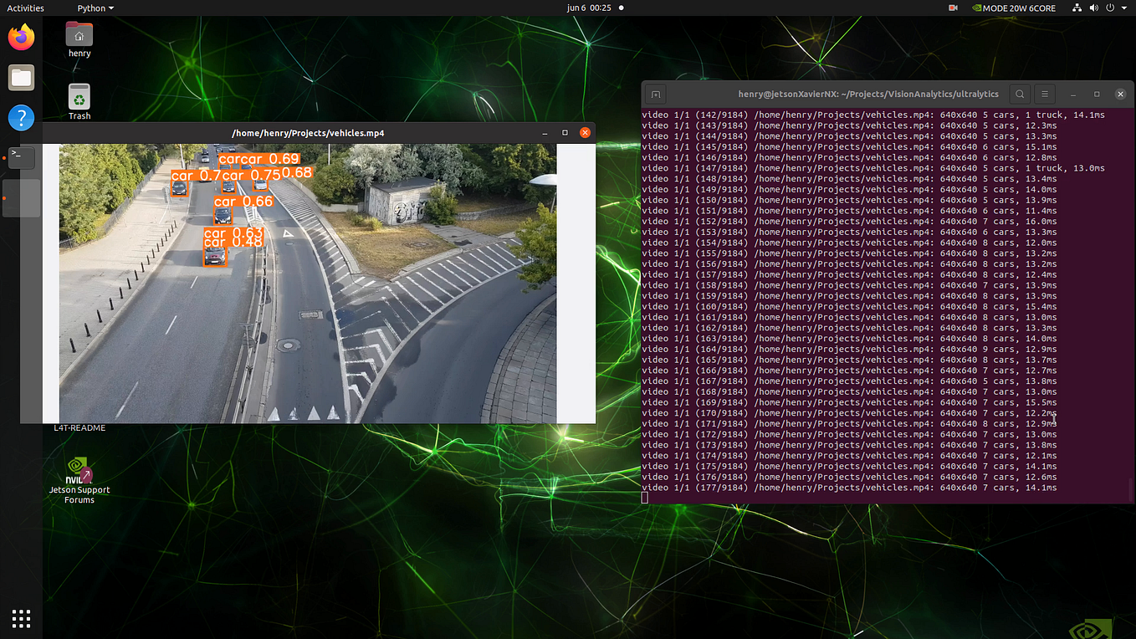Viewport: 1136px width, 639px height.
Task: Click terminal line for frame (171/9184)
Action: [x=850, y=423]
